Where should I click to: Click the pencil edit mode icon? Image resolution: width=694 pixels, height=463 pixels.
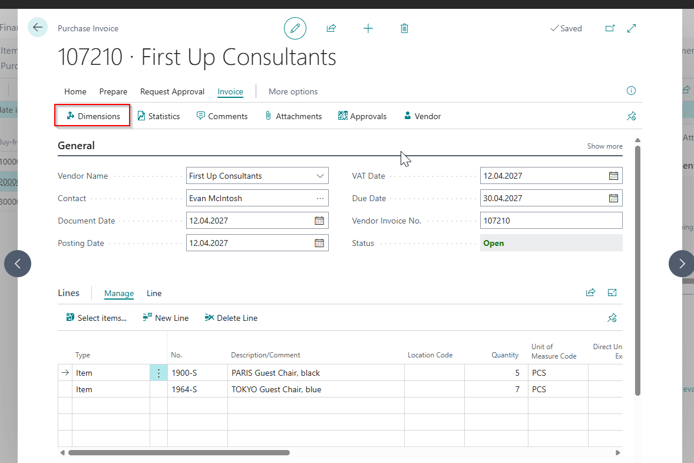(x=295, y=28)
